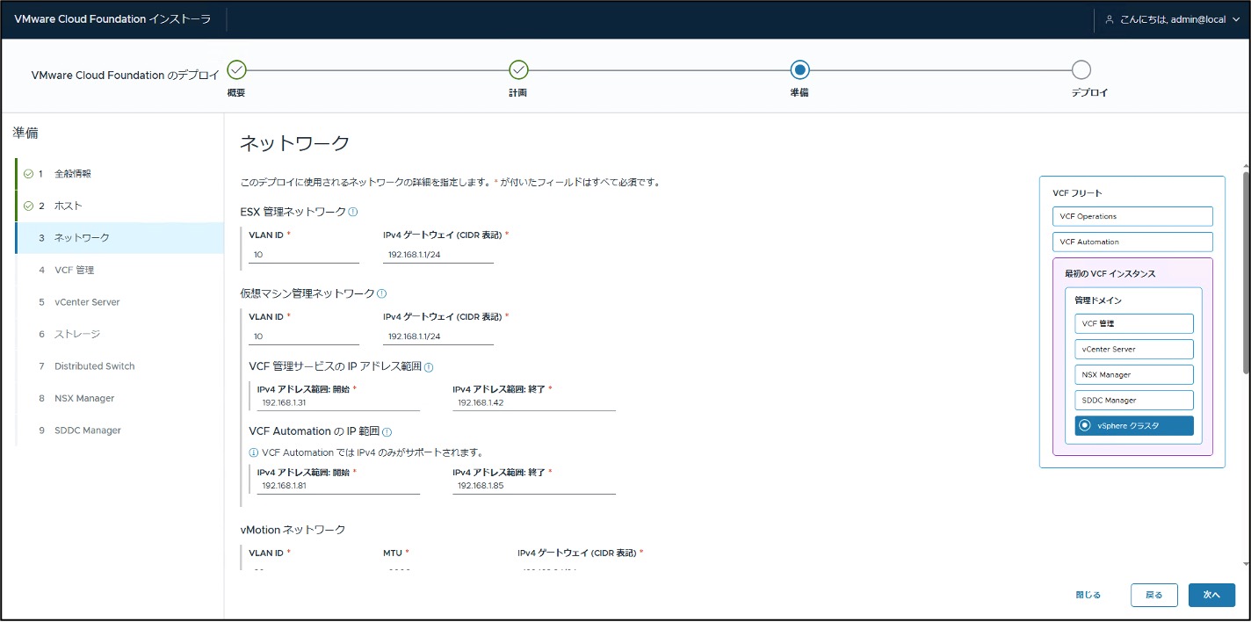
Task: Select step 8 NSX Manager
Action: pyautogui.click(x=119, y=398)
